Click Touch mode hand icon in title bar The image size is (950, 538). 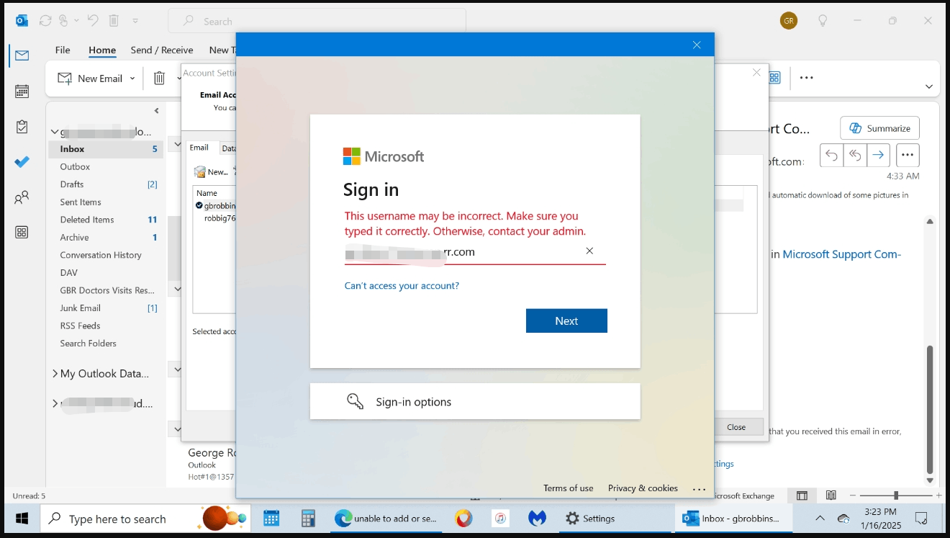pos(64,21)
